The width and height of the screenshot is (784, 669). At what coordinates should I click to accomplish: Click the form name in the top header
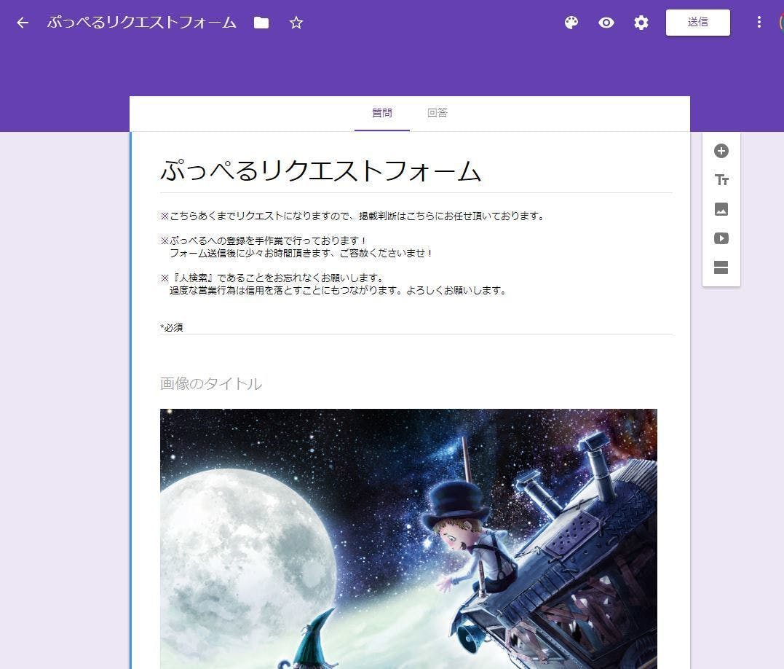[x=142, y=23]
